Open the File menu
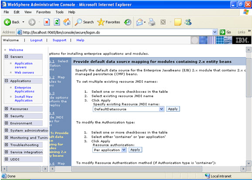 click(x=6, y=12)
